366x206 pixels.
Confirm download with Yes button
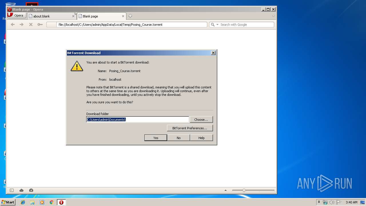coord(156,138)
